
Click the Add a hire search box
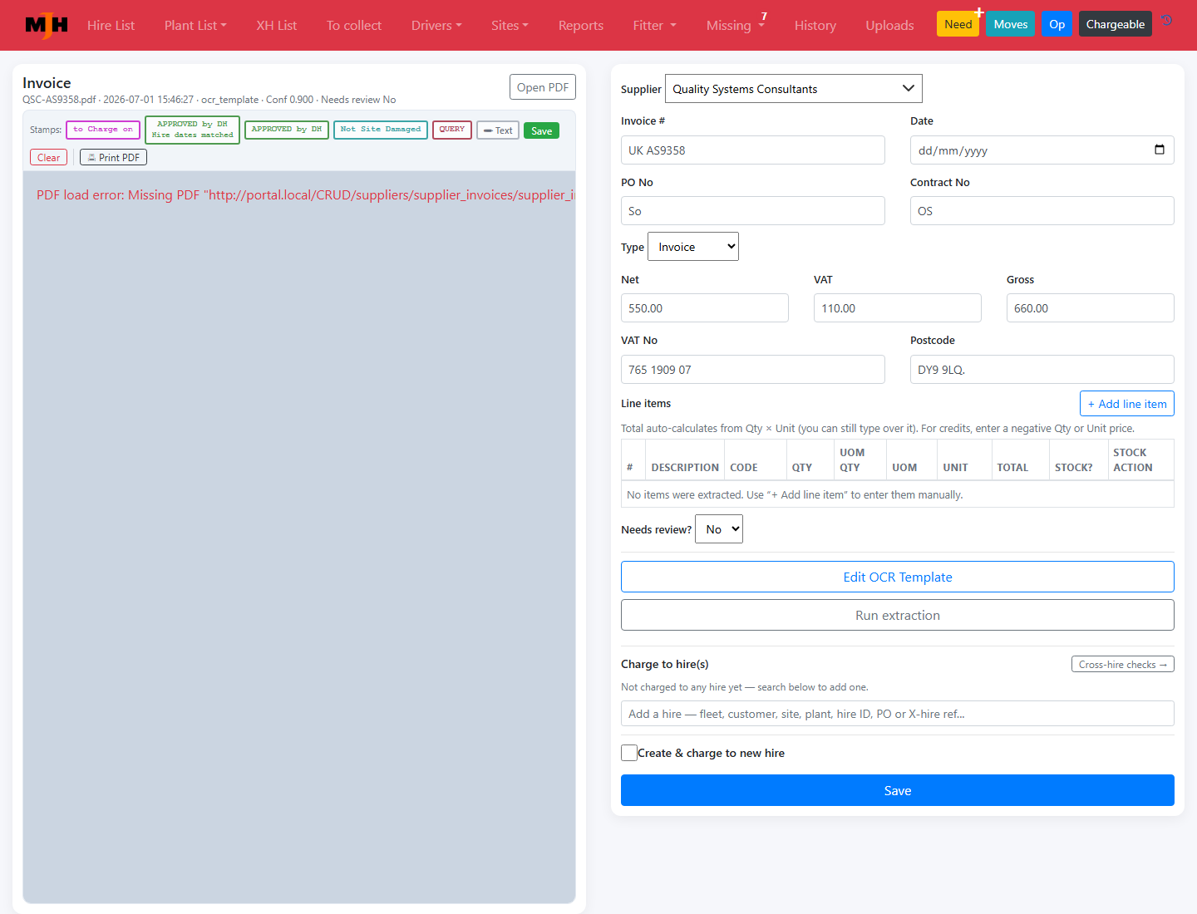898,714
